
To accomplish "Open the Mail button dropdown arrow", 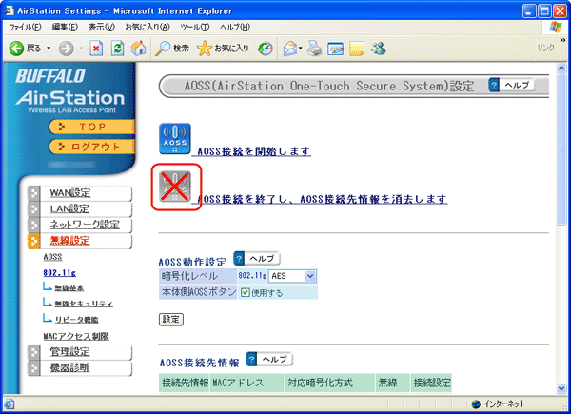I will tap(301, 49).
